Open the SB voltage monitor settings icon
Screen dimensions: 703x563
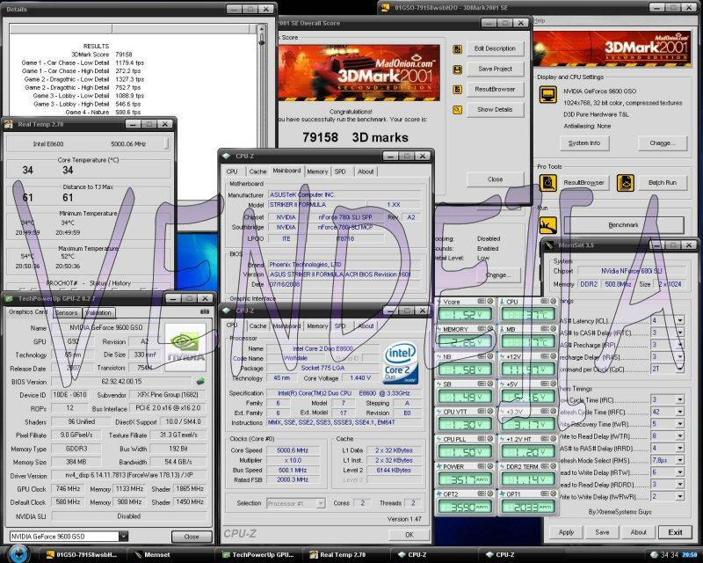[482, 384]
